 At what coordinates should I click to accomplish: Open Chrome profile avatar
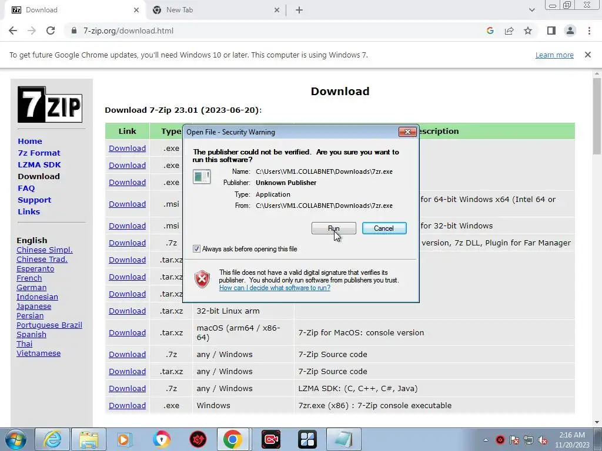coord(570,31)
